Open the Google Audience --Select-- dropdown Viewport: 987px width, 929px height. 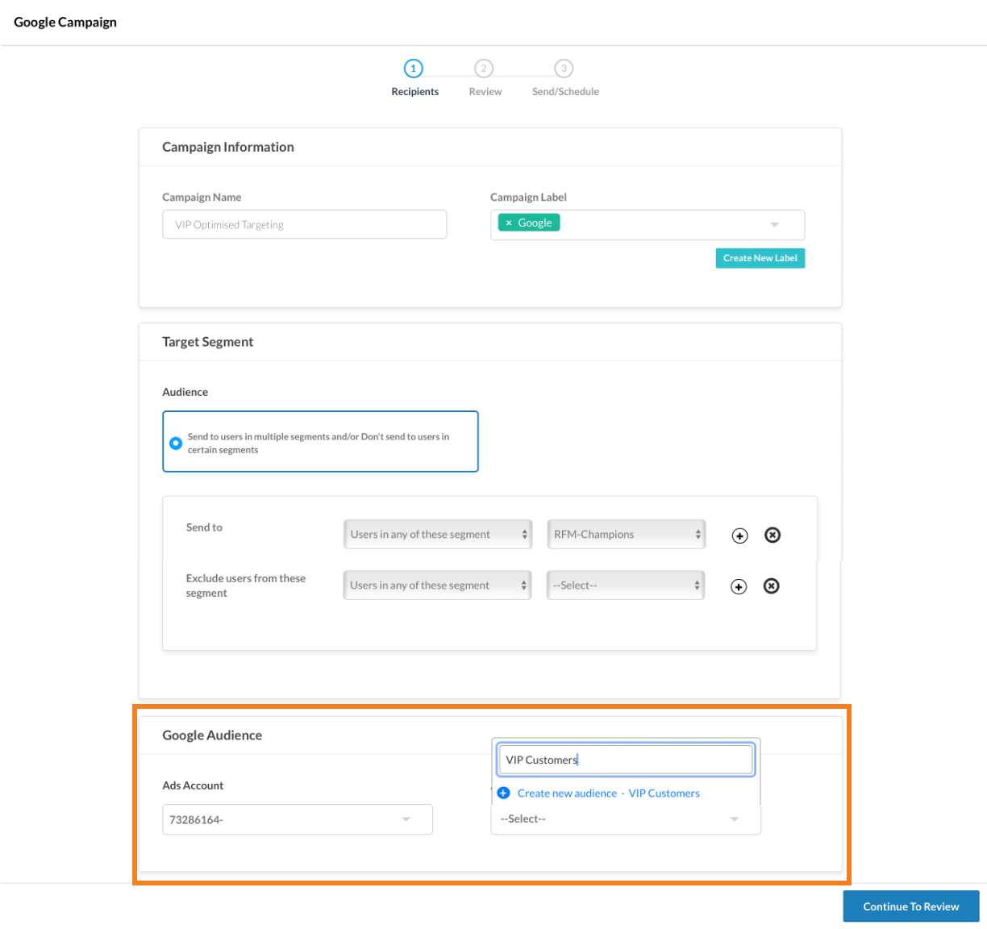coord(626,819)
